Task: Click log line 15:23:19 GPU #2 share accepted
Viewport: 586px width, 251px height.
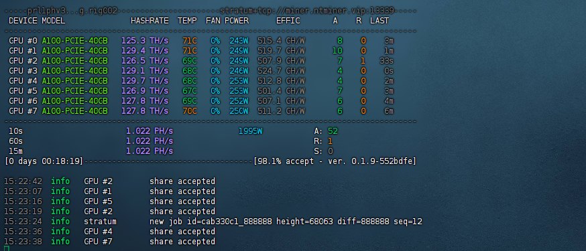Action: click(109, 212)
